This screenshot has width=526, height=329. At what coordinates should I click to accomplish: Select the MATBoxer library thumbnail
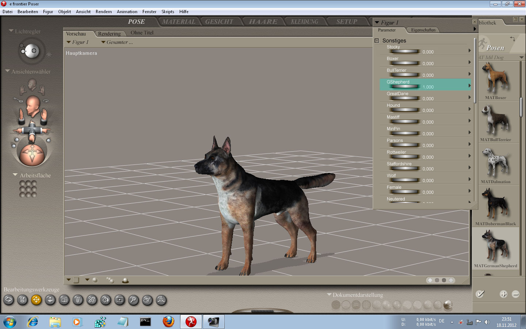point(495,81)
